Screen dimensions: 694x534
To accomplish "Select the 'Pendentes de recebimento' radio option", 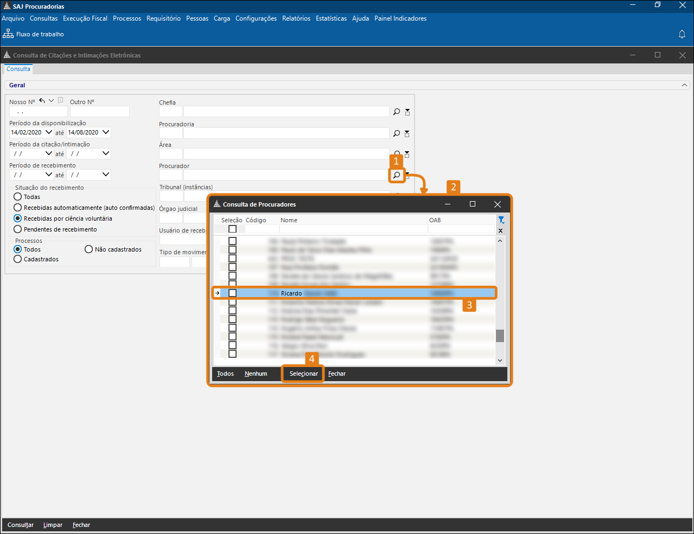I will (18, 229).
